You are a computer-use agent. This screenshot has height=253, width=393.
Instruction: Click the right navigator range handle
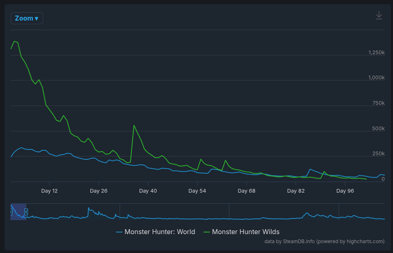[x=26, y=212]
